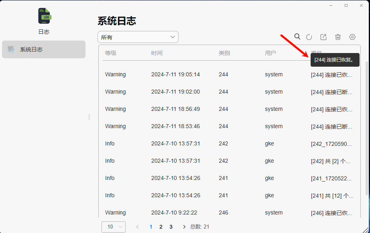Click the 系统日志 page heading
The image size is (370, 233).
tap(117, 21)
